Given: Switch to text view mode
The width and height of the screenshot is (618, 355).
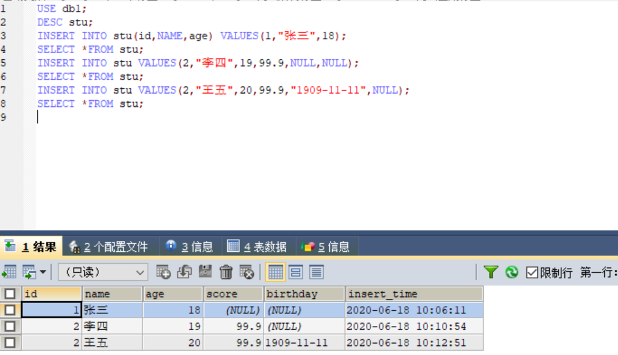Looking at the screenshot, I should click(317, 272).
